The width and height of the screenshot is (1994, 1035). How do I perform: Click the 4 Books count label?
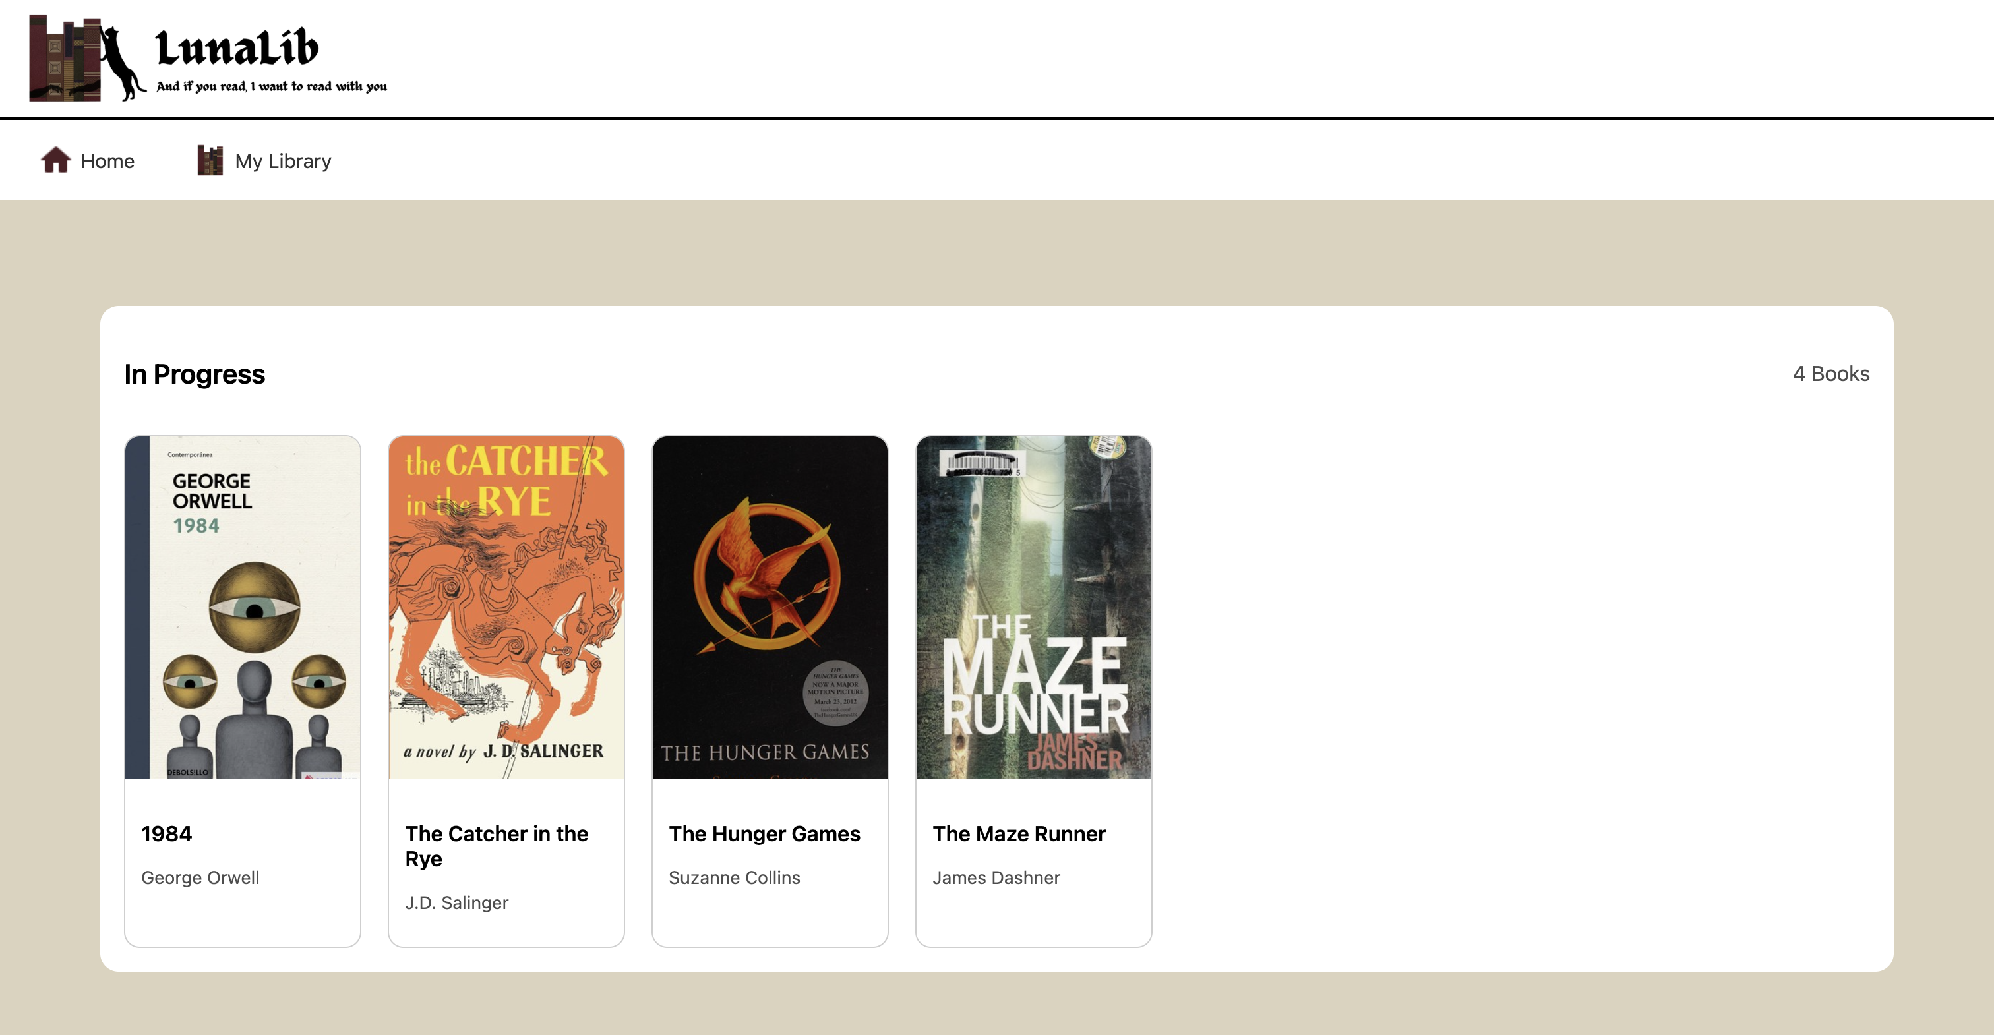(1830, 374)
